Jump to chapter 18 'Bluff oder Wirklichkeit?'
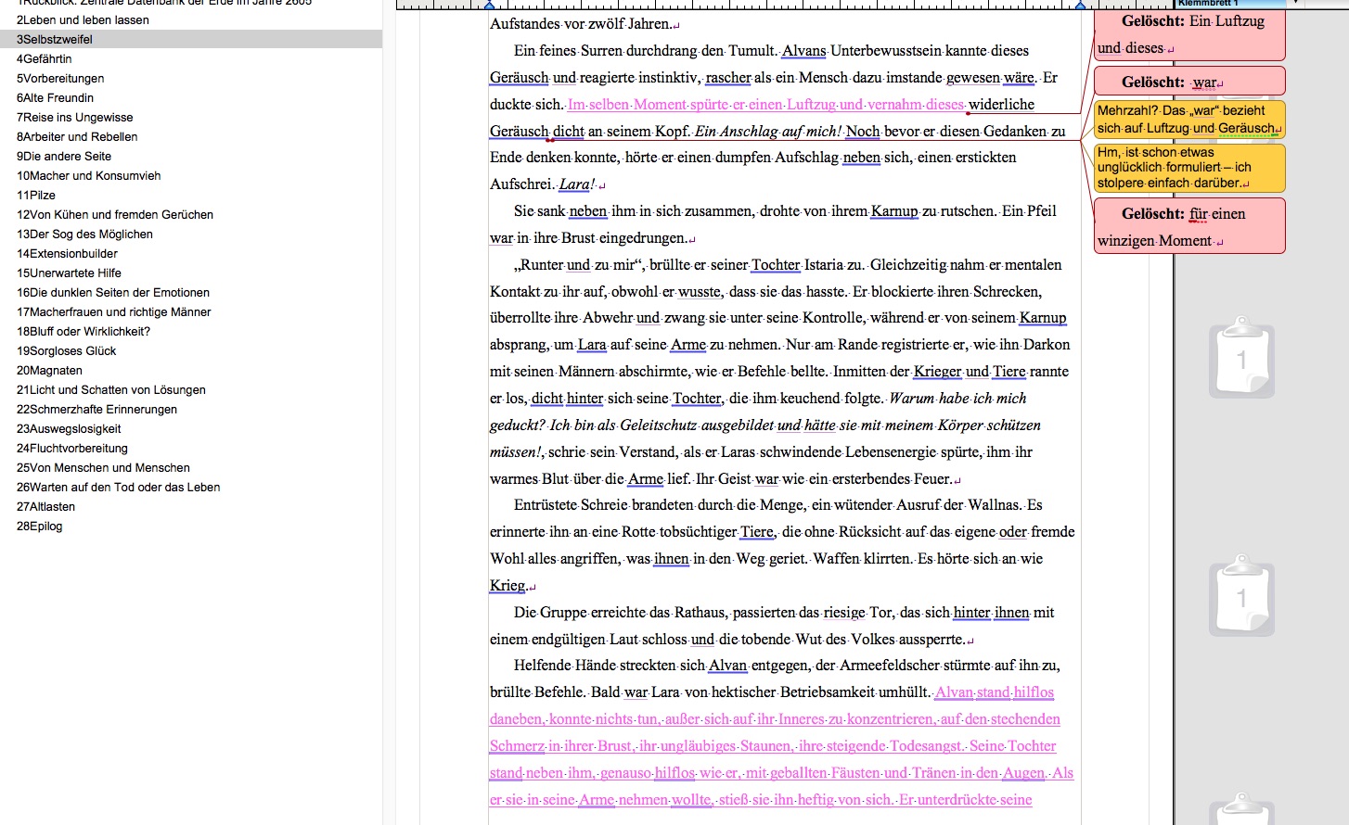 (190, 331)
